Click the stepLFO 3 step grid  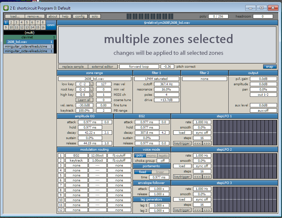pos(245,199)
